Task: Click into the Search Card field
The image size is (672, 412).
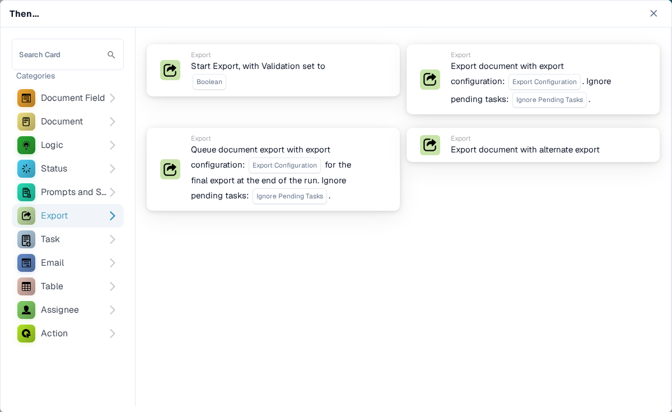Action: pos(68,54)
